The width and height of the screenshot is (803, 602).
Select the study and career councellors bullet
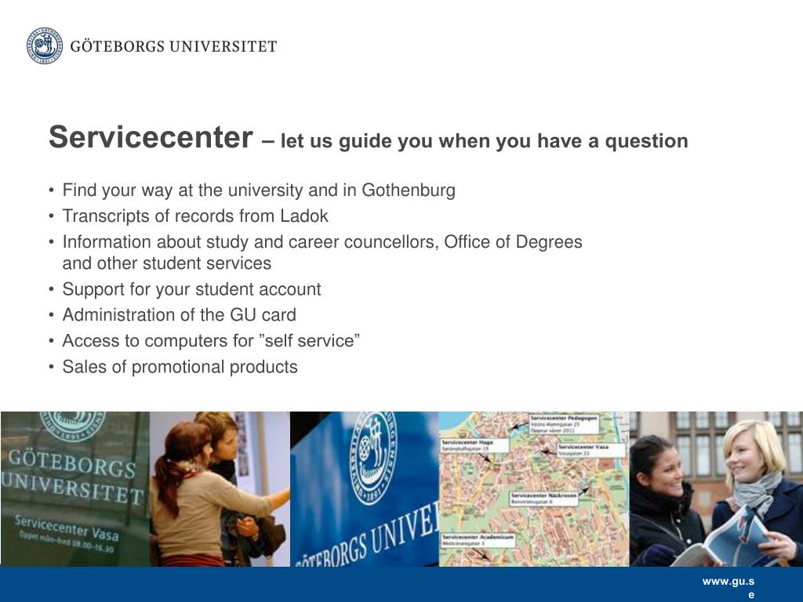point(322,252)
